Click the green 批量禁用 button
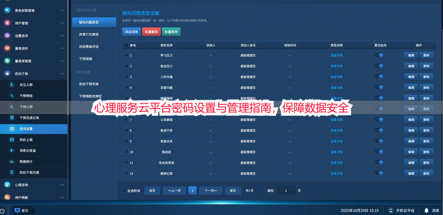The image size is (443, 215). coord(171,32)
